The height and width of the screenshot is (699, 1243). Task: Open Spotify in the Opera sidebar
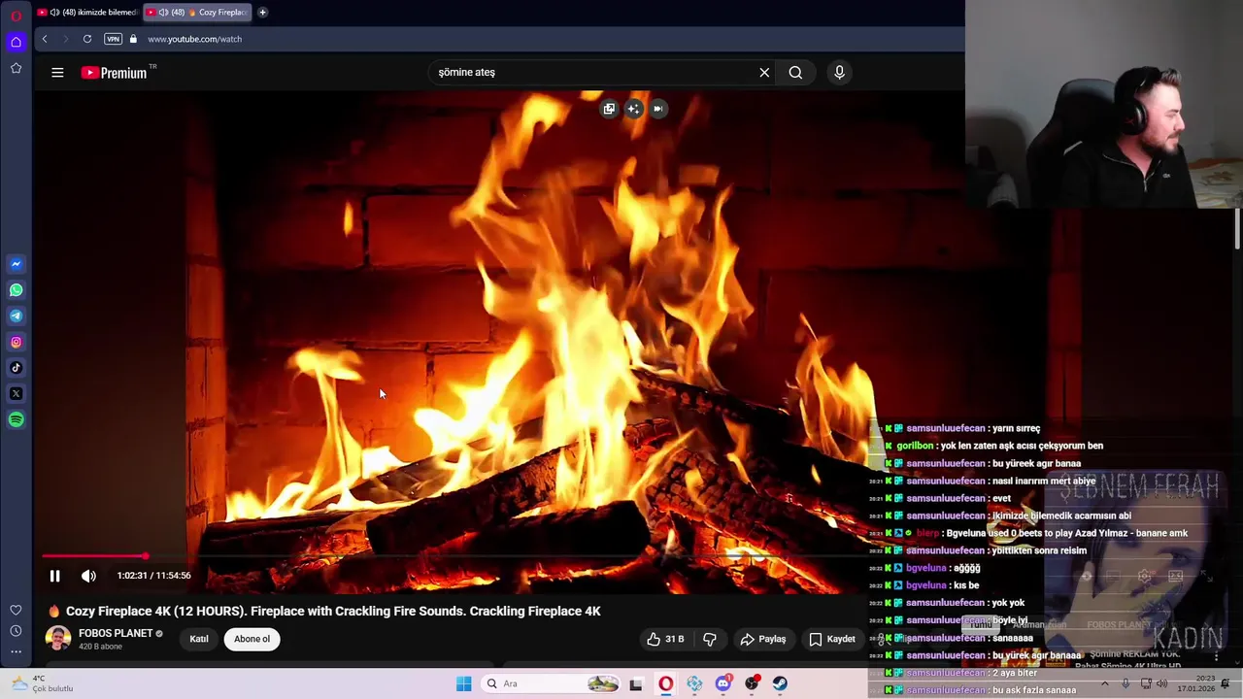pos(16,419)
